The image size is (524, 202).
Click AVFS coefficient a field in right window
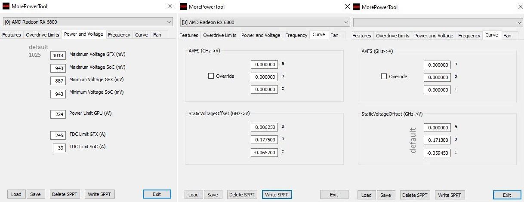pos(437,65)
